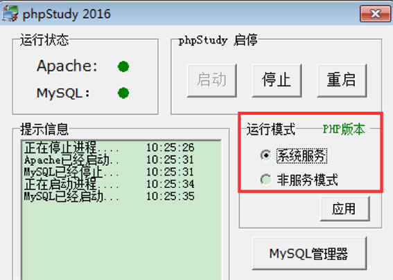Select log line Apache已经启动 10:25:31

pos(110,160)
